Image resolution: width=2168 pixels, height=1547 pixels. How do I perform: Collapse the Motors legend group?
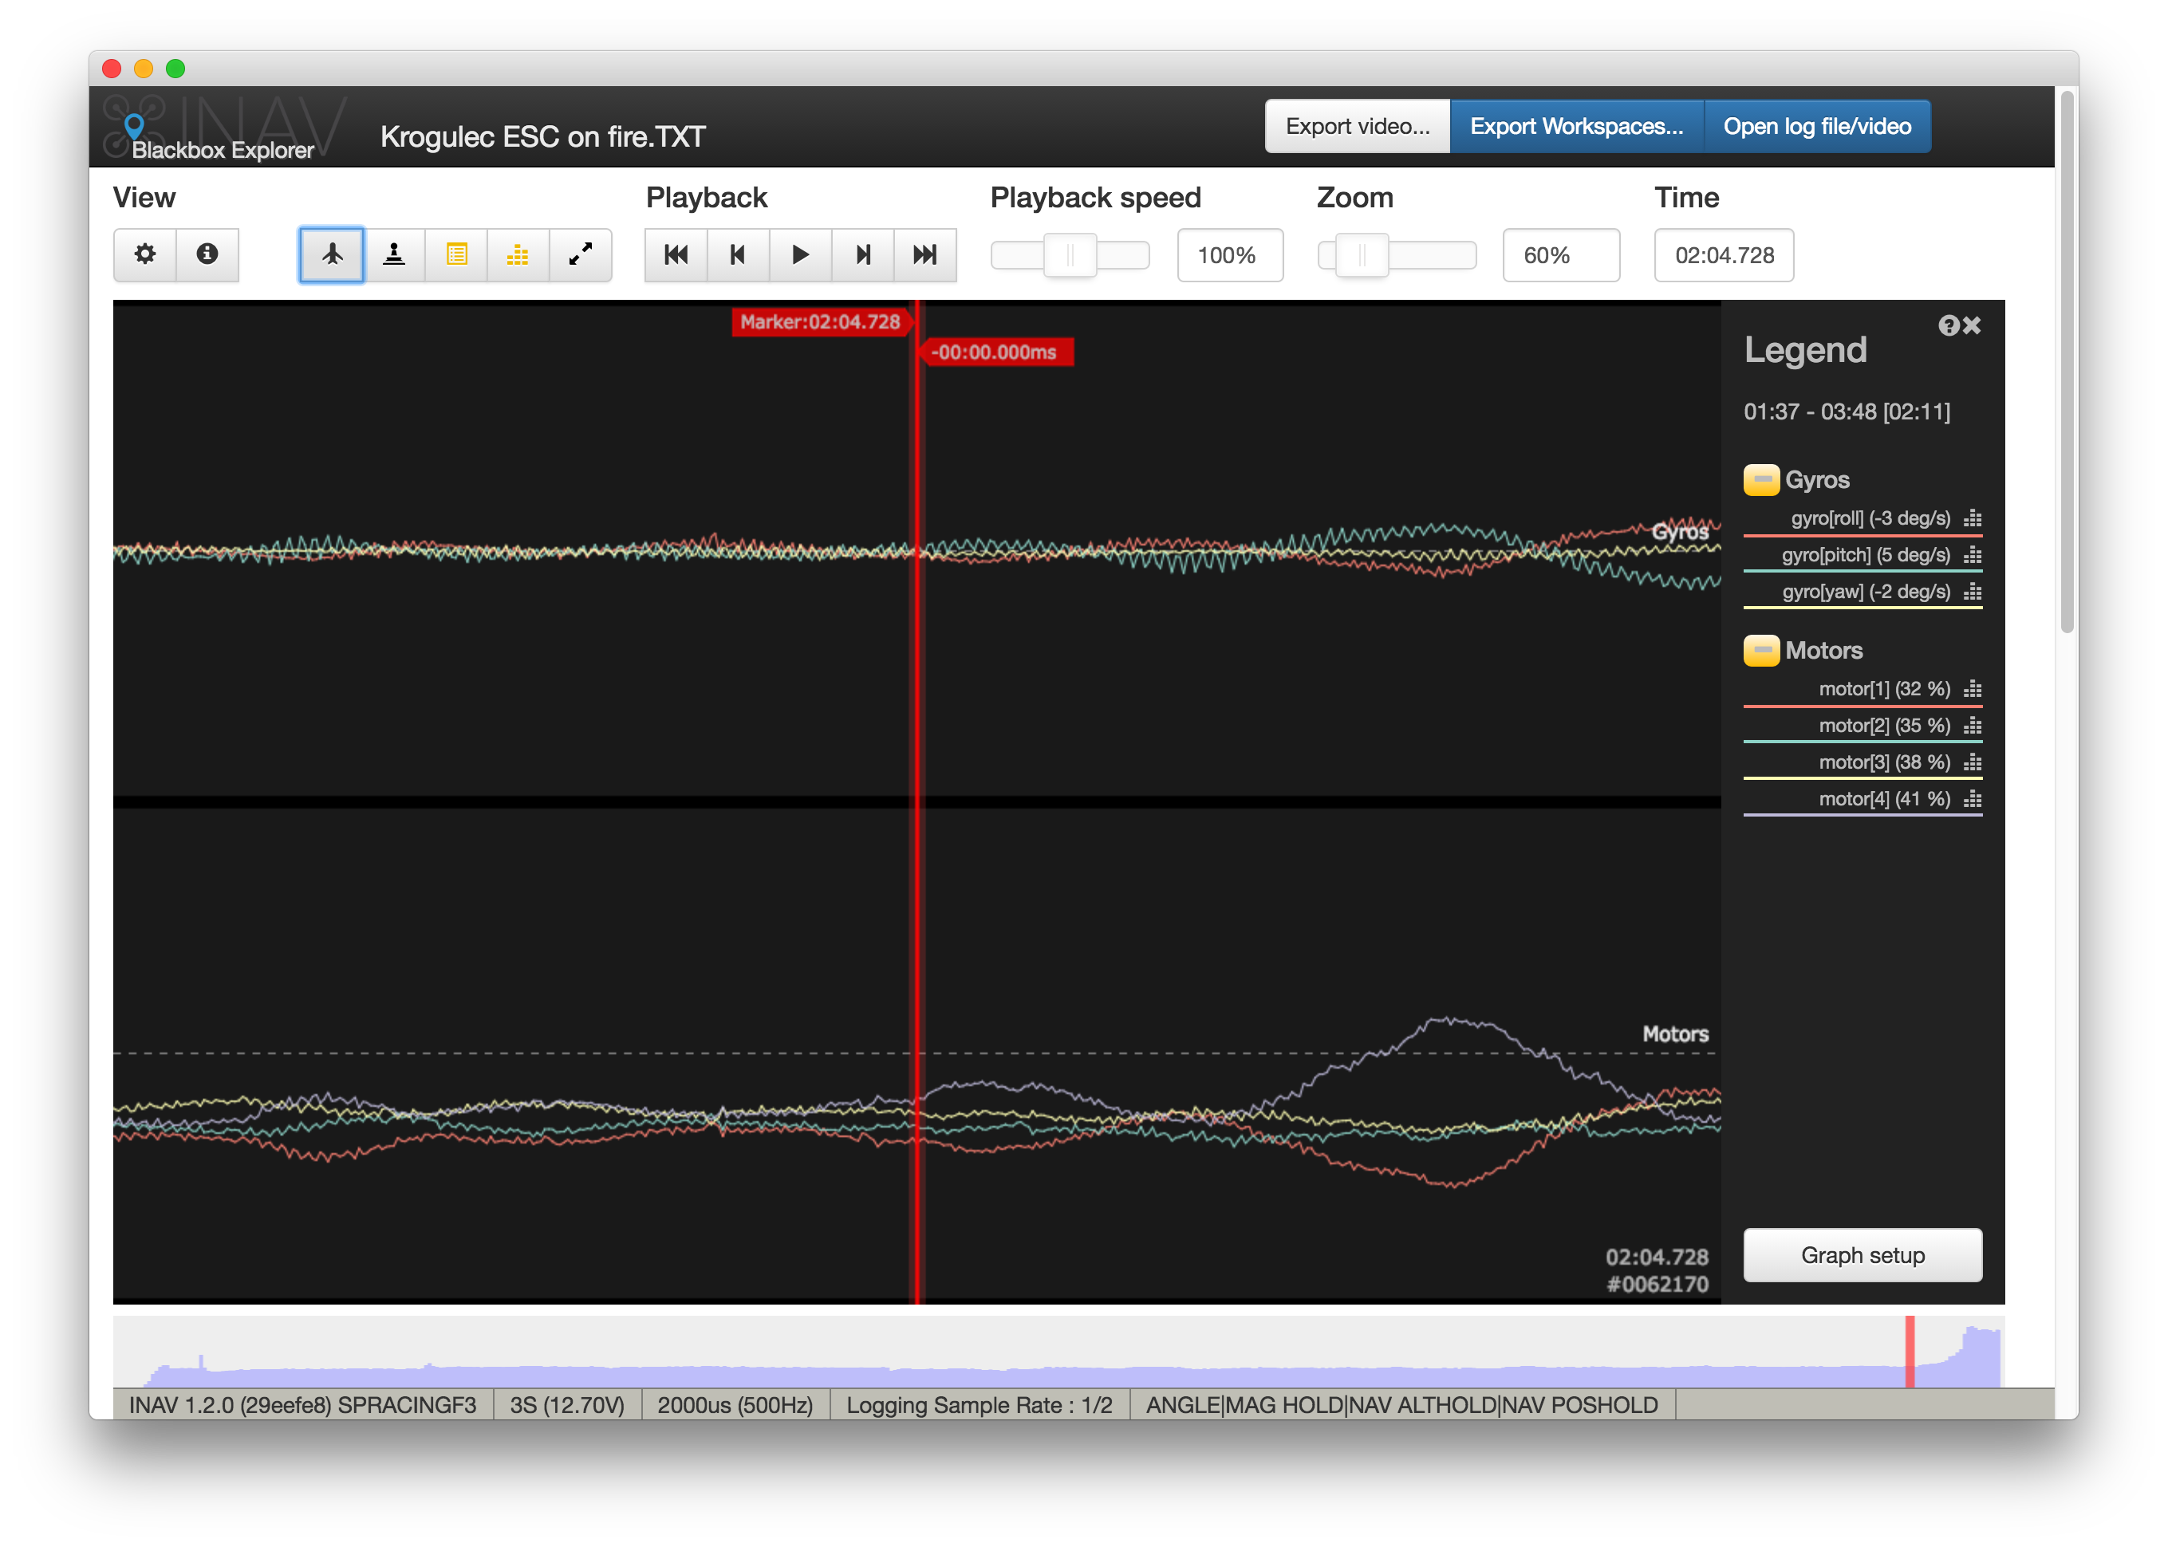(1760, 651)
